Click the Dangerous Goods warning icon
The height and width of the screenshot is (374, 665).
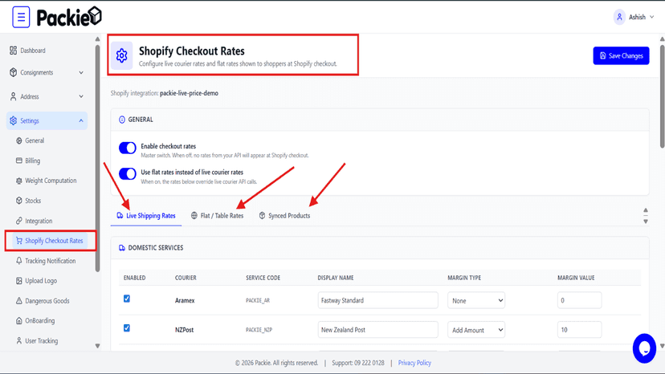[x=18, y=301]
